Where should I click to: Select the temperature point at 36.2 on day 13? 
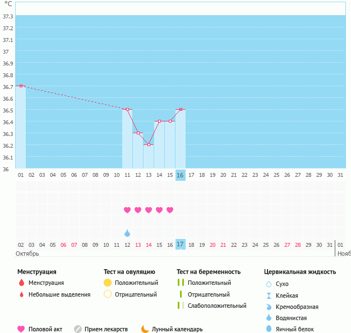coord(149,144)
